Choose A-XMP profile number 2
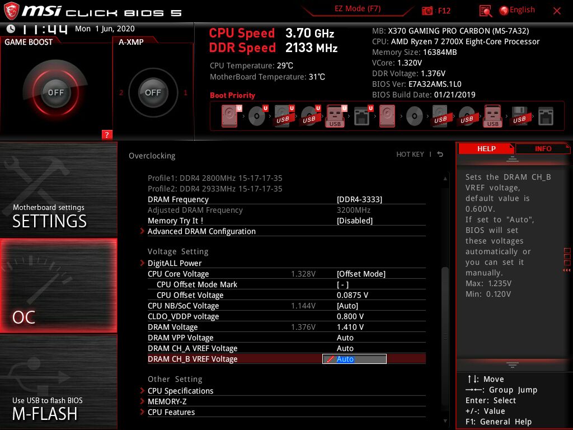573x430 pixels. tap(121, 92)
